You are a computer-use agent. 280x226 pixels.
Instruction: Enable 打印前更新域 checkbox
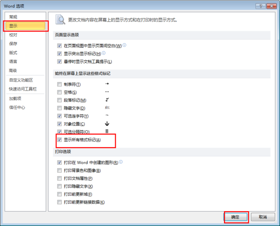coord(59,194)
